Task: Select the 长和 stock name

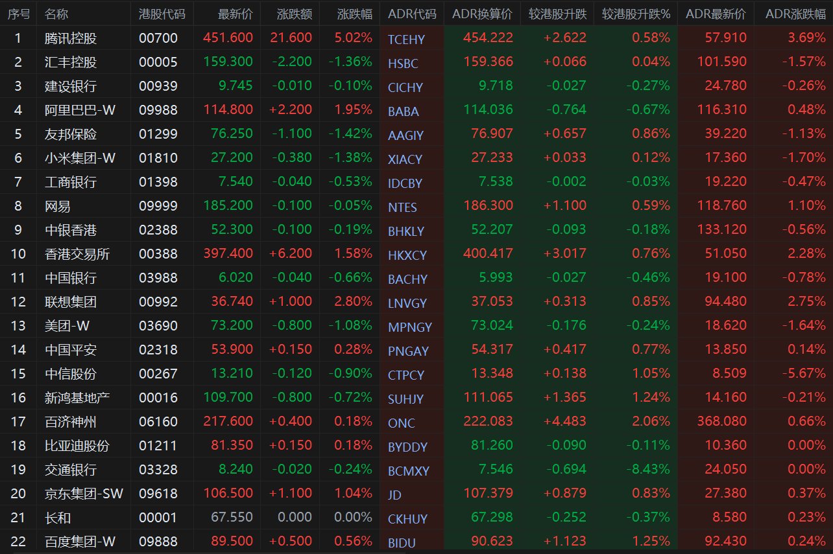Action: [x=58, y=518]
